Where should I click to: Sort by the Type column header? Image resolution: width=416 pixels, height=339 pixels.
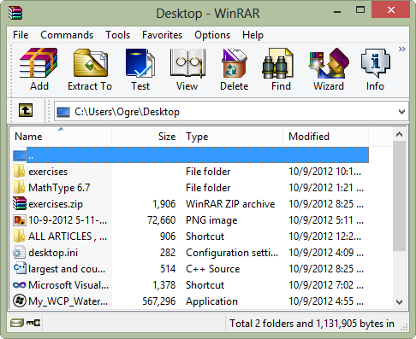[231, 137]
